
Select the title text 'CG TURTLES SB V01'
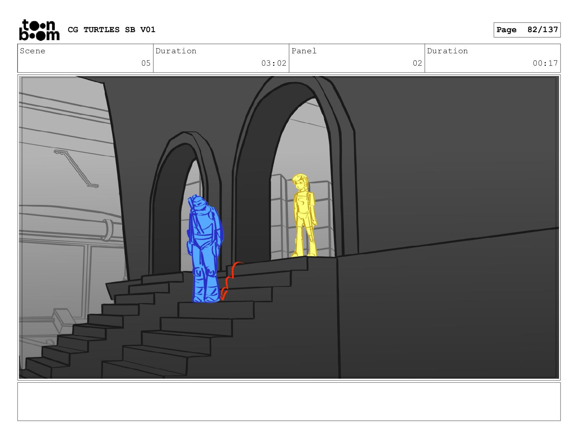tap(112, 30)
